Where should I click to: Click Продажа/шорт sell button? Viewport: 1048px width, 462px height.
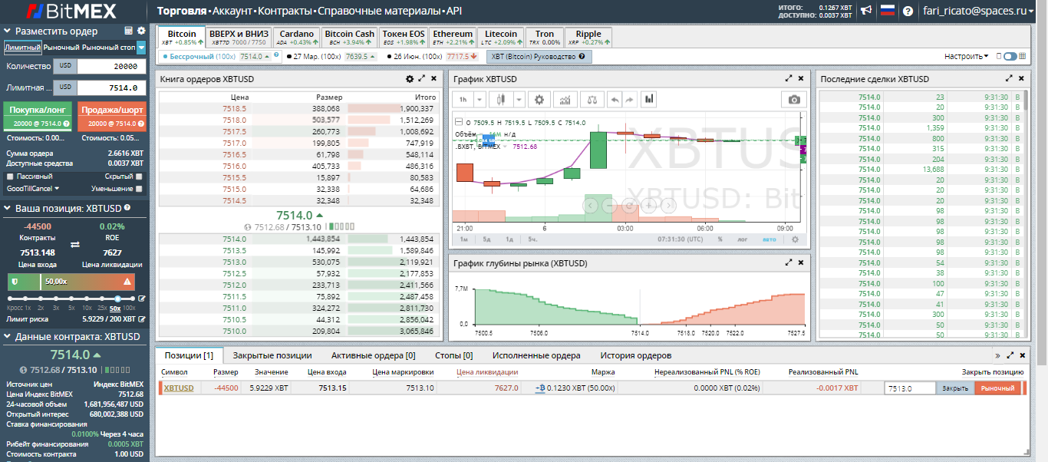(x=112, y=117)
